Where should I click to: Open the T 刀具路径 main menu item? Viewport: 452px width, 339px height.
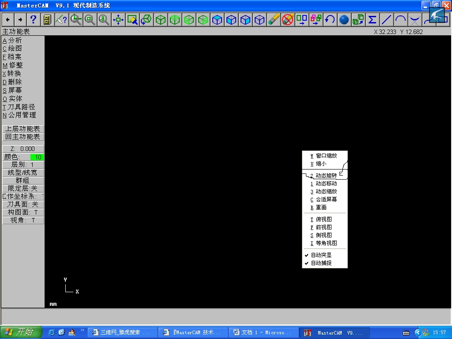coord(19,107)
